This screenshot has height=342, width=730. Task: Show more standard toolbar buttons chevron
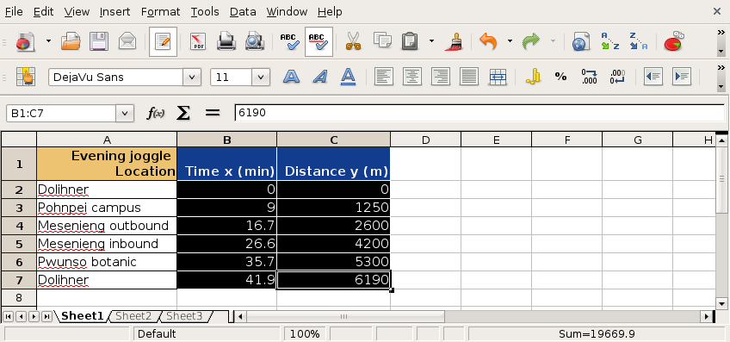(x=721, y=32)
